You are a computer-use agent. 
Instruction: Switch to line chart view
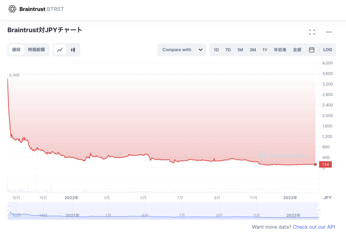[x=60, y=50]
